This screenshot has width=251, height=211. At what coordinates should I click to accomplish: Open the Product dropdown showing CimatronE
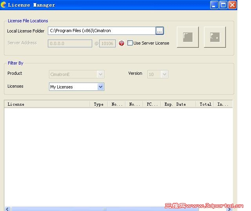pos(76,74)
